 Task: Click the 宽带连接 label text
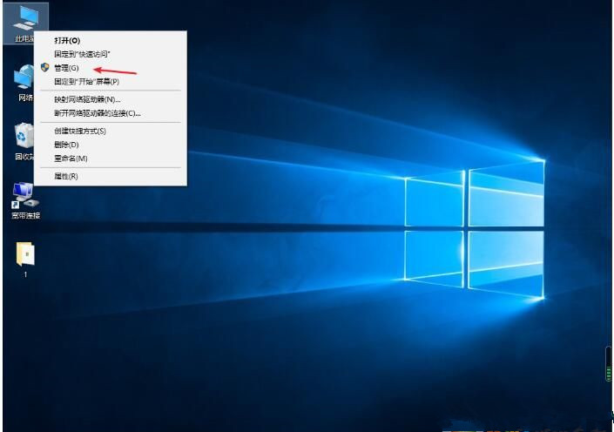pyautogui.click(x=25, y=215)
